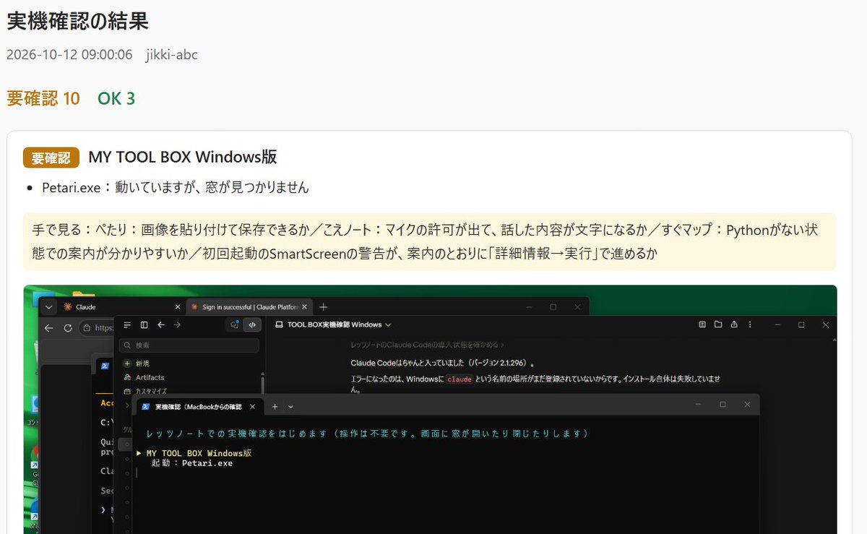Click the 検索 search field in Claude
867x534 pixels.
click(x=189, y=345)
